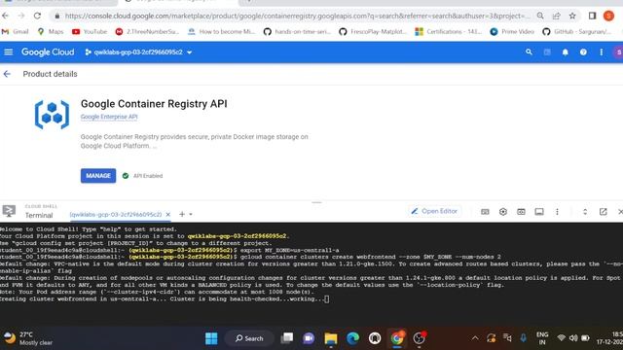Open the Chrome profile avatar
The image size is (623, 350).
pos(608,16)
